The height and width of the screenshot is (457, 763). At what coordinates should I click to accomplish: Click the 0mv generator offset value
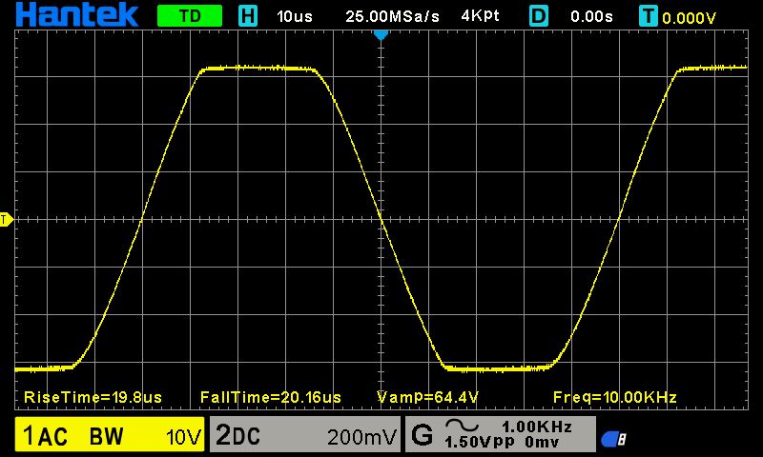[542, 442]
